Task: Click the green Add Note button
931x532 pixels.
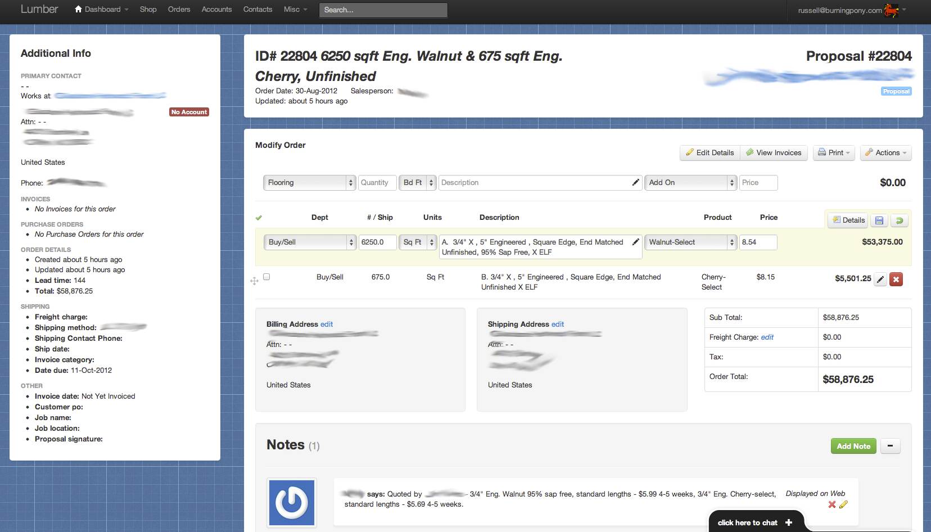Action: click(x=853, y=446)
